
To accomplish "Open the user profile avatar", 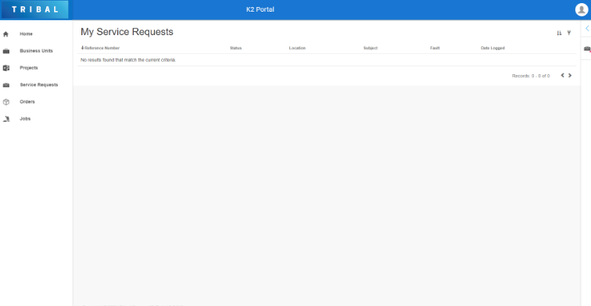I will point(582,10).
